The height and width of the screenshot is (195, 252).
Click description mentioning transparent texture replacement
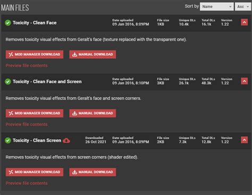96,39
